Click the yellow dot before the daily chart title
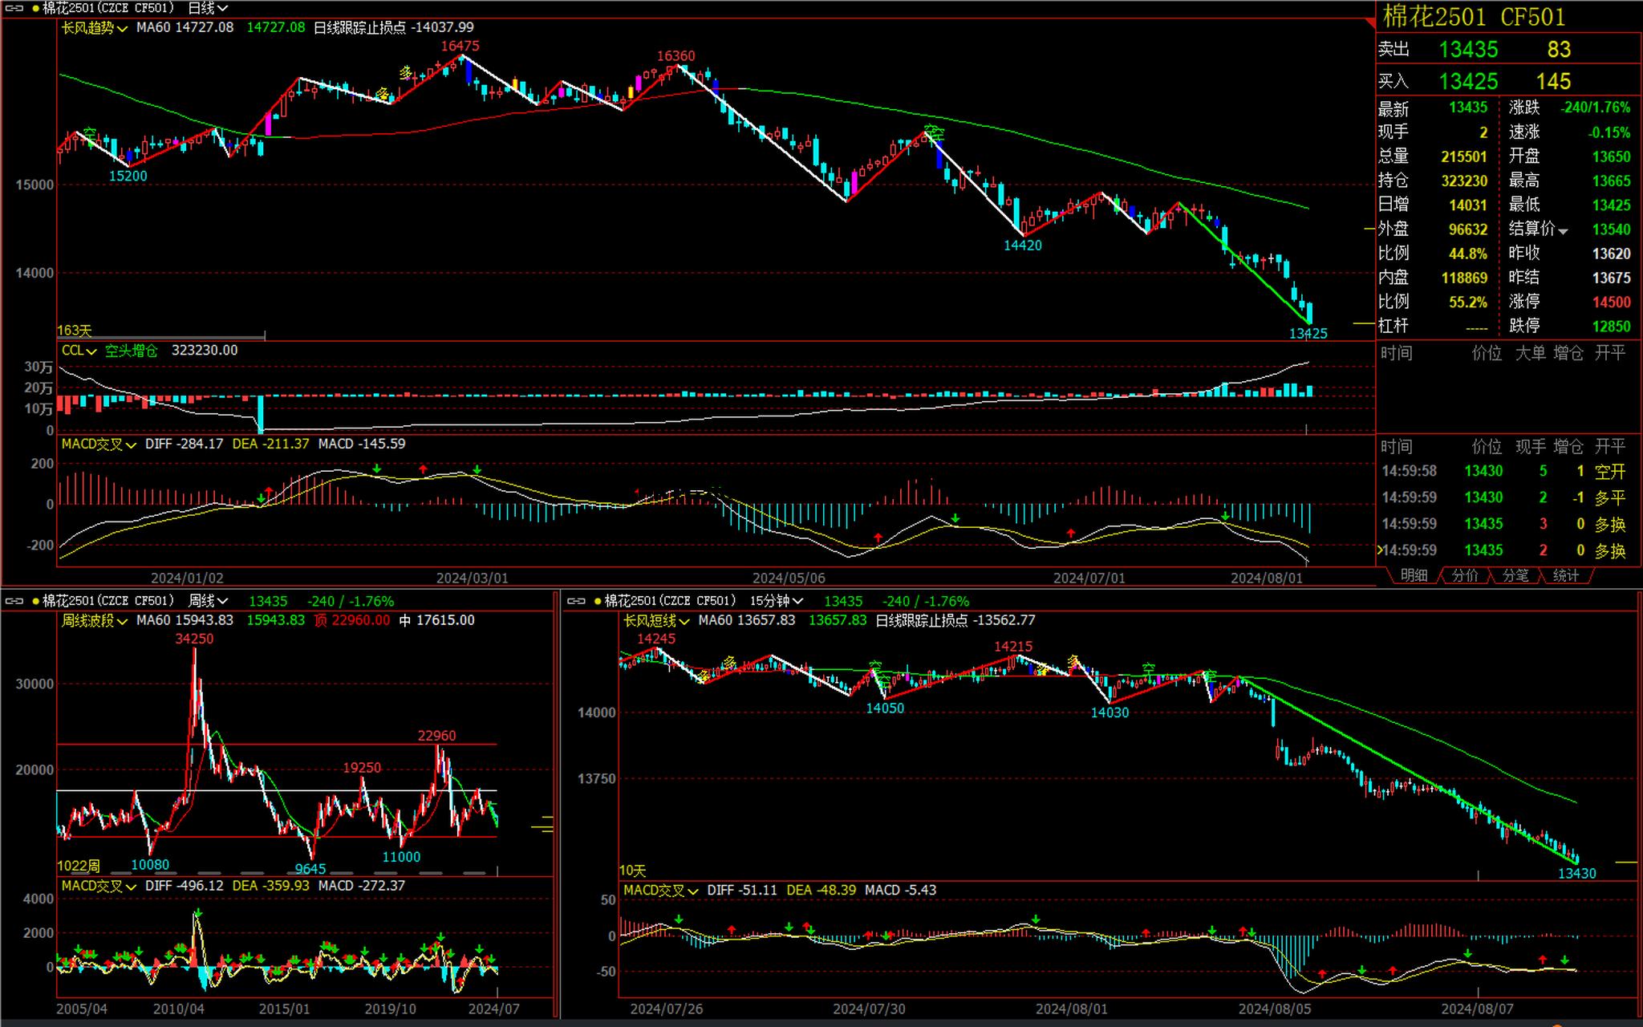The height and width of the screenshot is (1027, 1643). point(35,9)
